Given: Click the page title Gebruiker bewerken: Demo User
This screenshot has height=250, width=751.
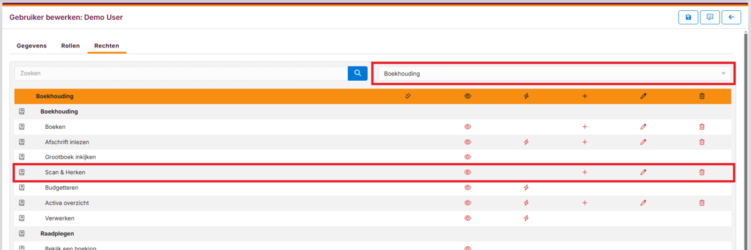Looking at the screenshot, I should pyautogui.click(x=66, y=18).
